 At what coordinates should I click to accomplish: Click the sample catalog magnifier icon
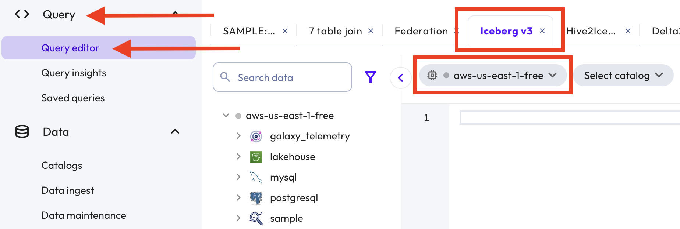(256, 218)
